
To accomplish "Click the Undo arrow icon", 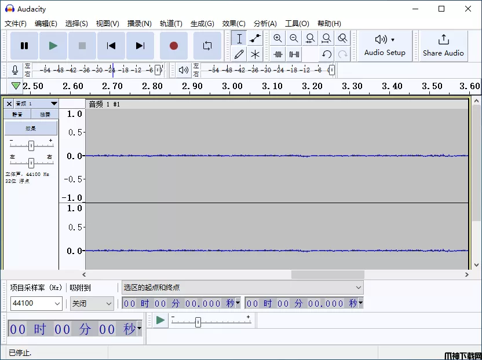I will [327, 54].
